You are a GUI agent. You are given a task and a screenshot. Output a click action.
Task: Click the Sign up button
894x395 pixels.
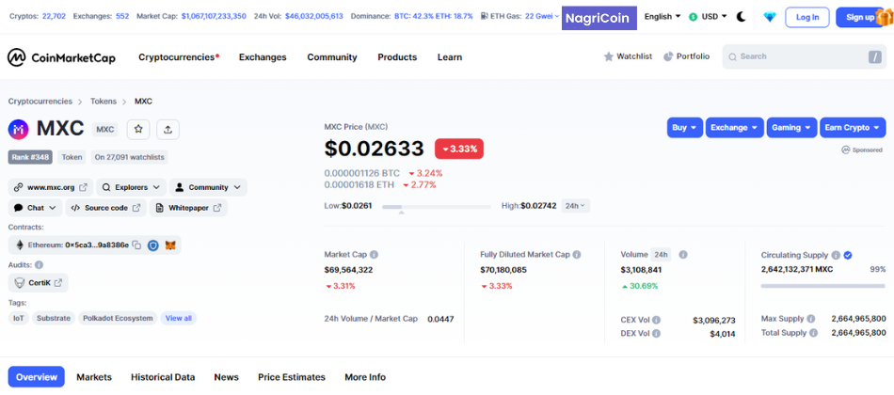860,17
